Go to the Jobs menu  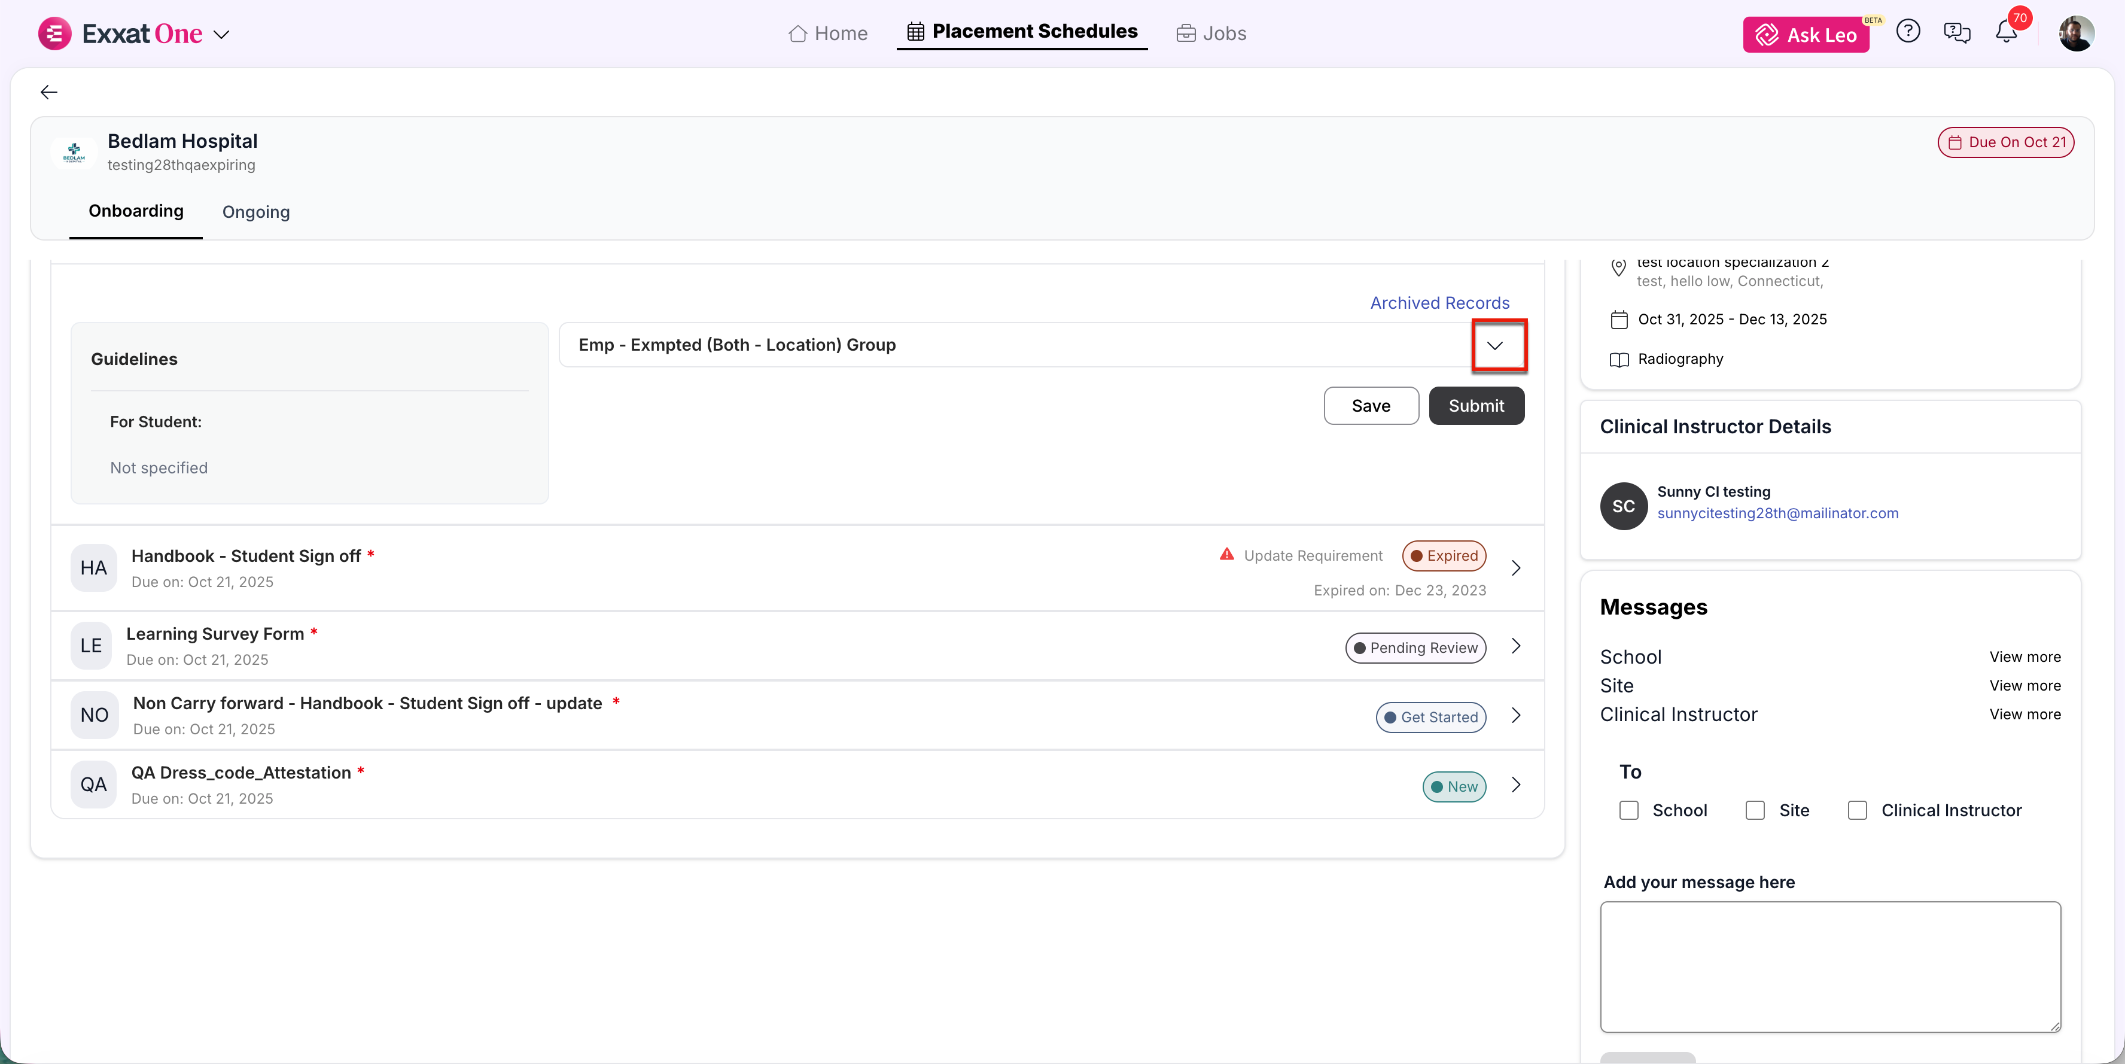pos(1211,33)
